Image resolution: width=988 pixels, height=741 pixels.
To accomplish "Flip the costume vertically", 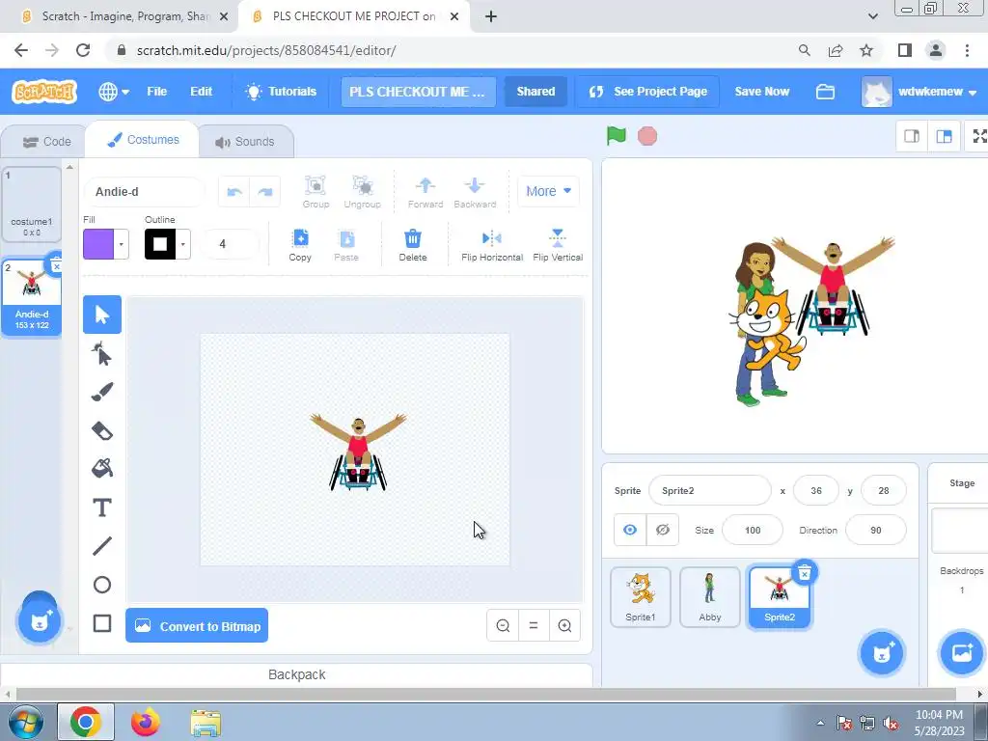I will tap(558, 245).
